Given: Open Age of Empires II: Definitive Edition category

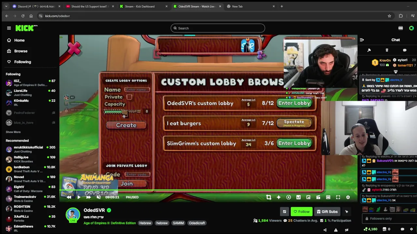Looking at the screenshot, I should [110, 223].
